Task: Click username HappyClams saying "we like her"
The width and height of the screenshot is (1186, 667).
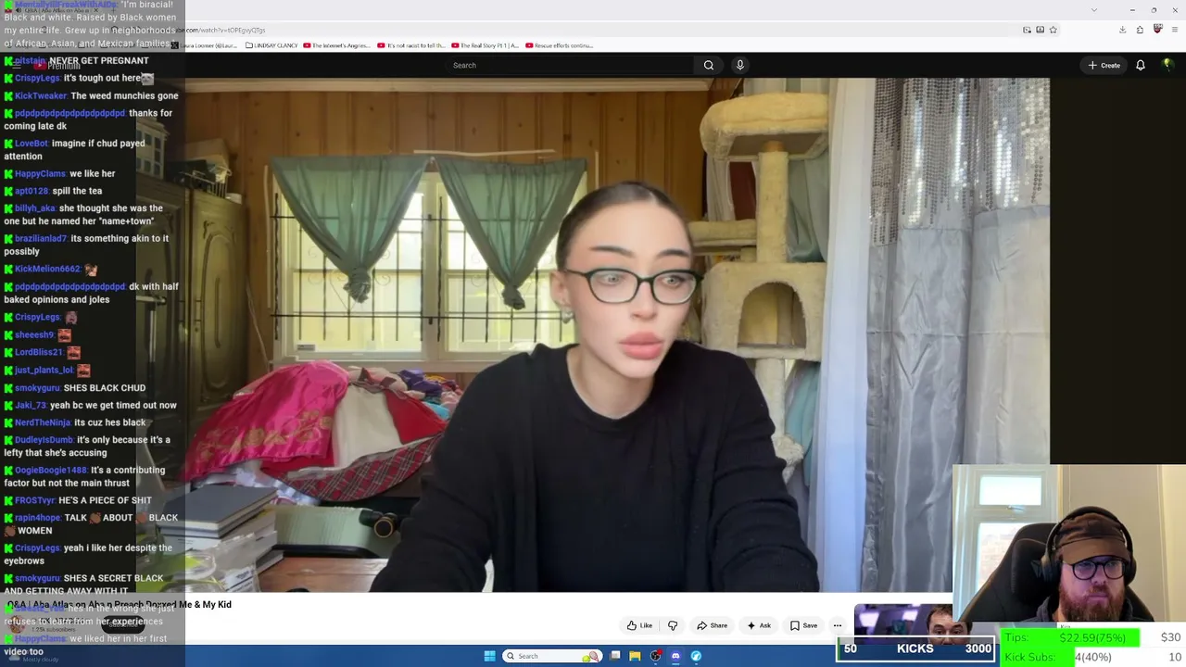Action: [40, 174]
